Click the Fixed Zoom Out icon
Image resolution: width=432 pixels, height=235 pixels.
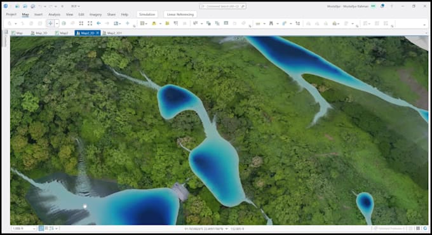point(90,23)
